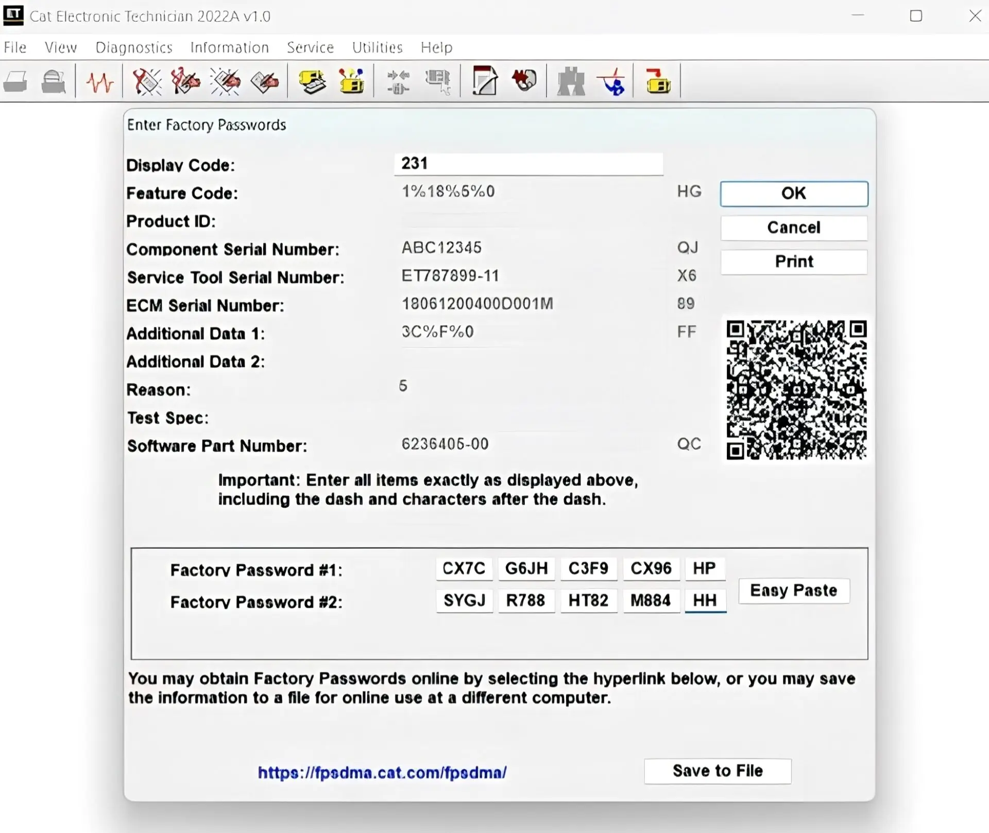
Task: Click the Save to File button
Action: click(x=718, y=771)
